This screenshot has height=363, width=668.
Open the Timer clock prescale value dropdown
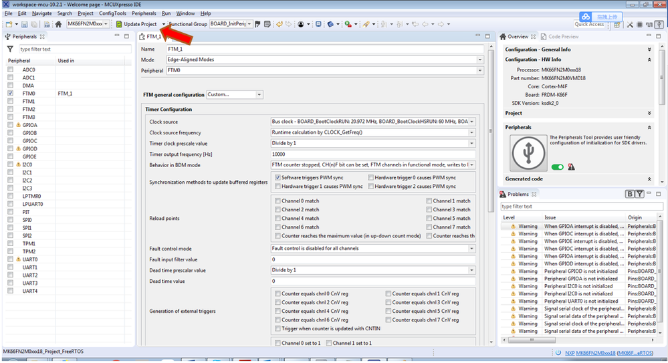click(471, 143)
